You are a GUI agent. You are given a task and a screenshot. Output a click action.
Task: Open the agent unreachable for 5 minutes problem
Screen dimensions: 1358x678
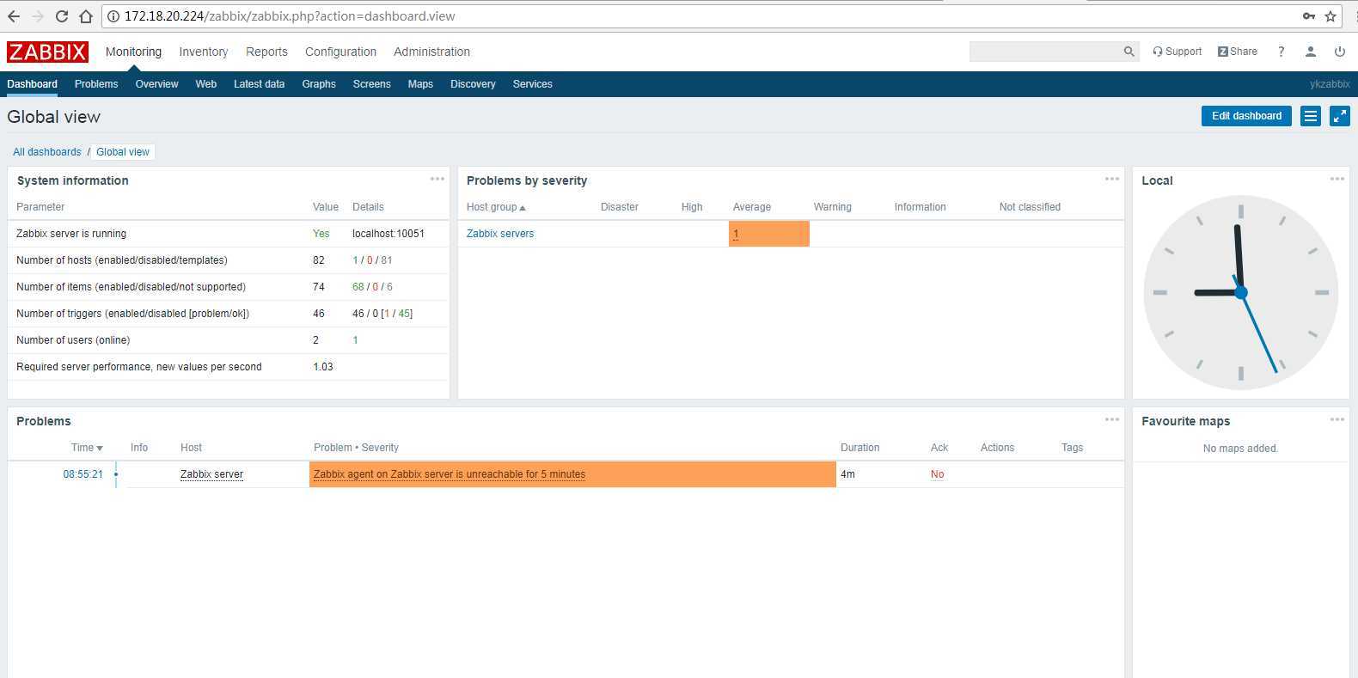pos(450,474)
